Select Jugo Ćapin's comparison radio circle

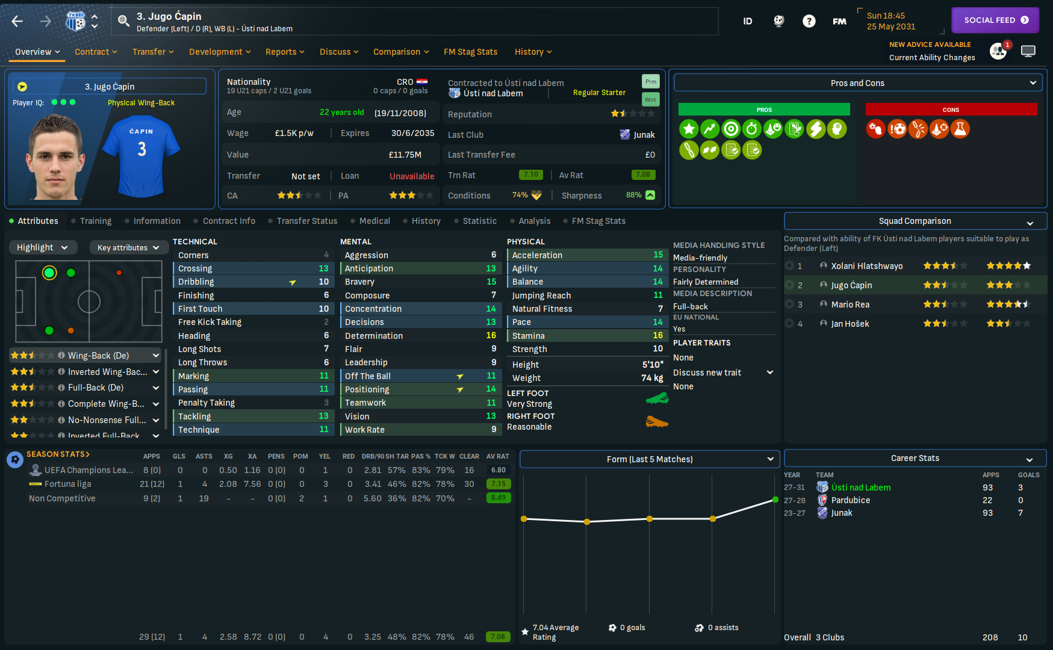coord(789,285)
